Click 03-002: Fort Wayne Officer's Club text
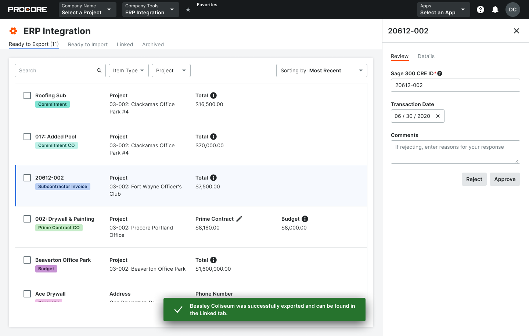The image size is (529, 336). point(145,190)
